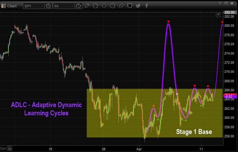The height and width of the screenshot is (152, 238).
Task: Open the symbol settings gear menu
Action: (48, 6)
